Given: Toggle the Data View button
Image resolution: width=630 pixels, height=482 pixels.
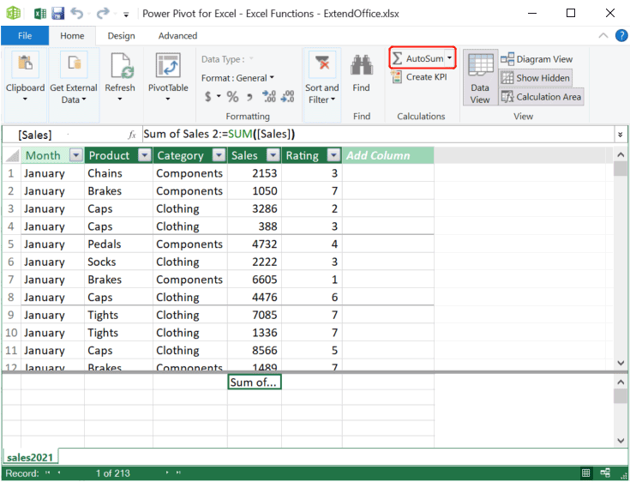Looking at the screenshot, I should [480, 77].
